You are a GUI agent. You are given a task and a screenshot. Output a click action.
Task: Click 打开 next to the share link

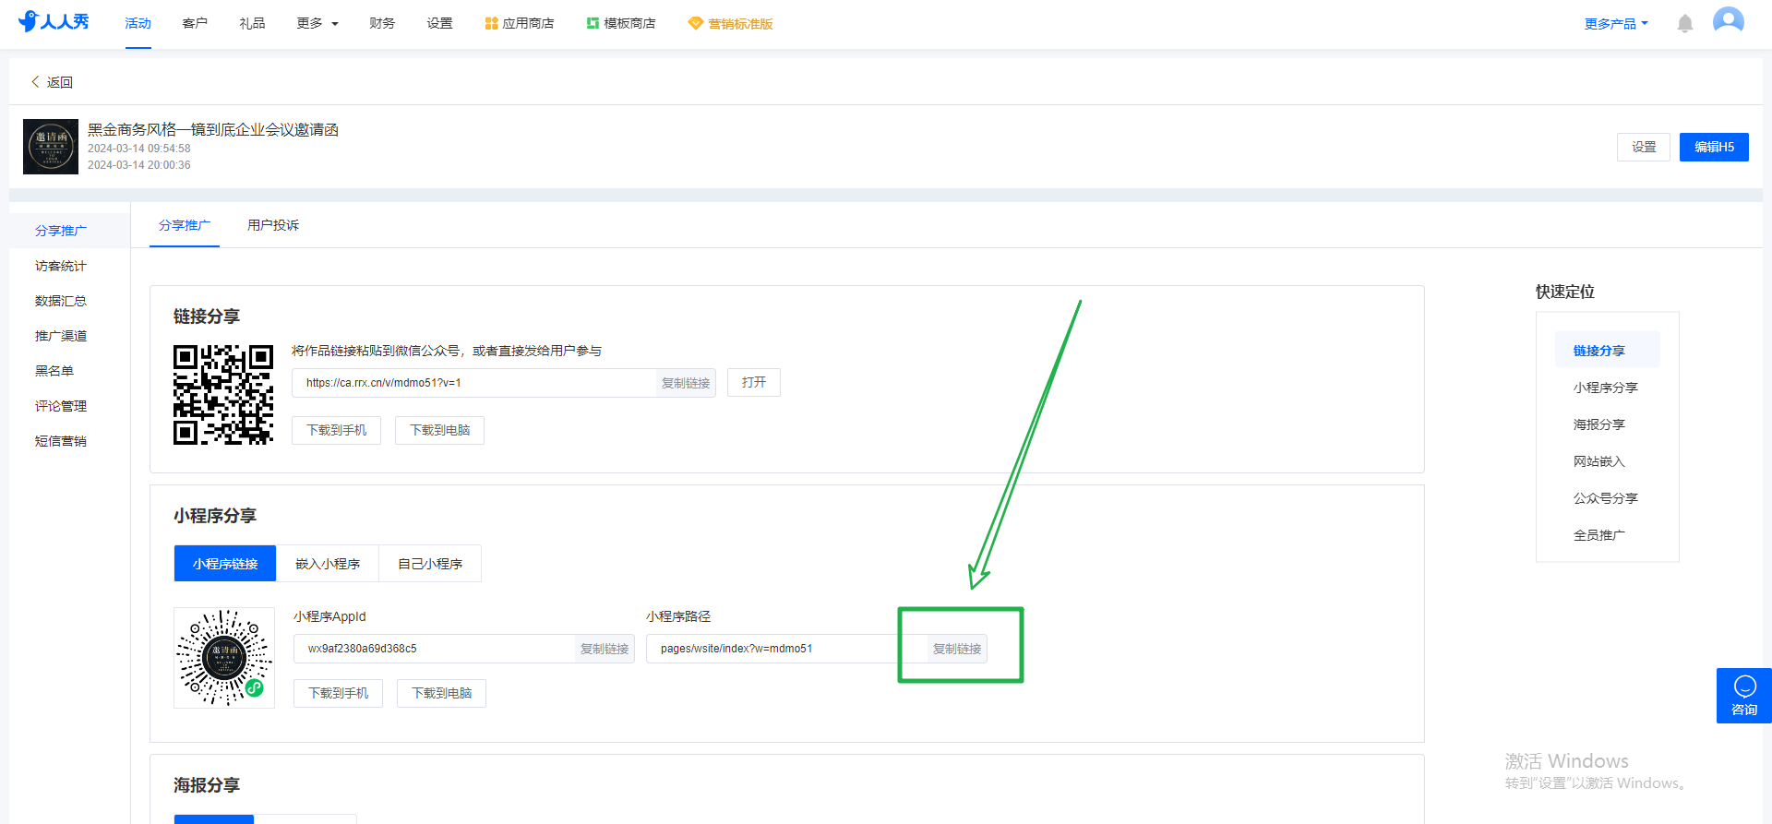[x=754, y=382]
